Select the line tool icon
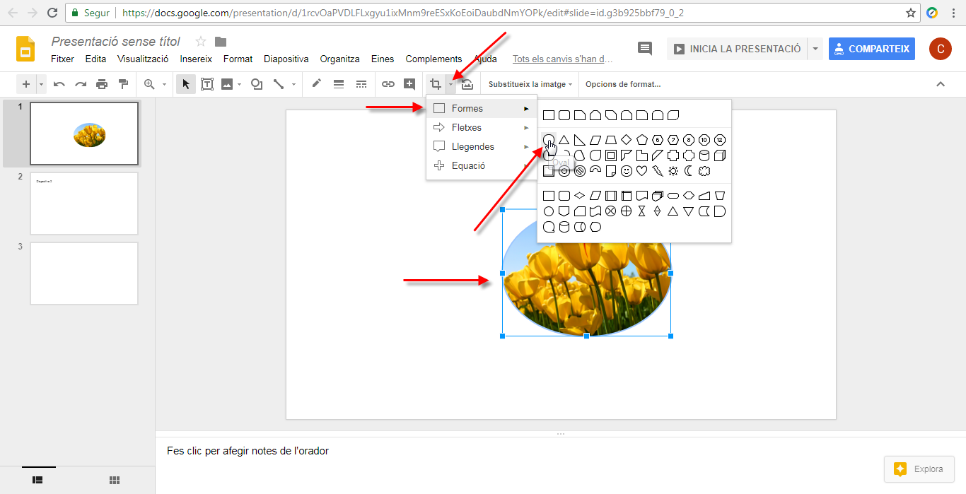The height and width of the screenshot is (494, 966). 279,84
